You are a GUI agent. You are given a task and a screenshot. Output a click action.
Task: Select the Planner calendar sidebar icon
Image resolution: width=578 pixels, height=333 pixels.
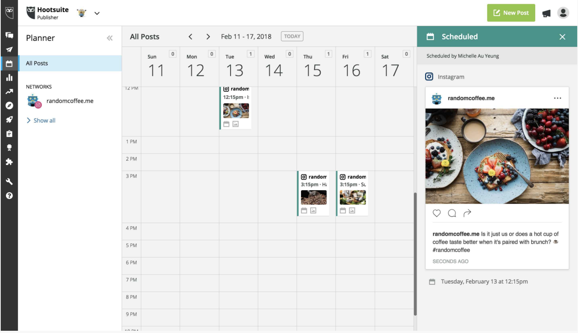pos(9,64)
